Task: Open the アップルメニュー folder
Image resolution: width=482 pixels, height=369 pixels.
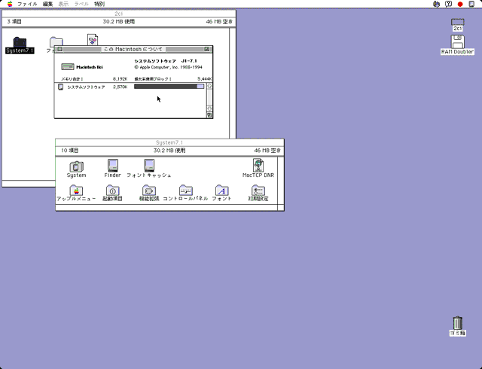Action: (76, 191)
